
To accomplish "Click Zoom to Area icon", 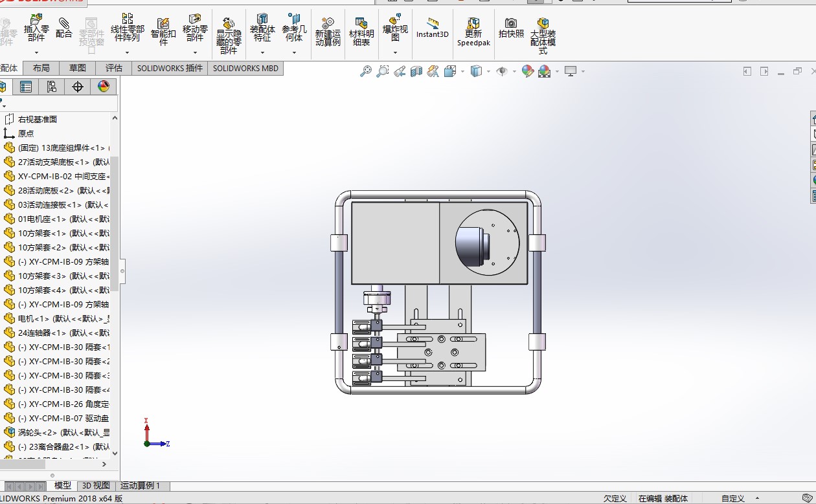I will [383, 71].
